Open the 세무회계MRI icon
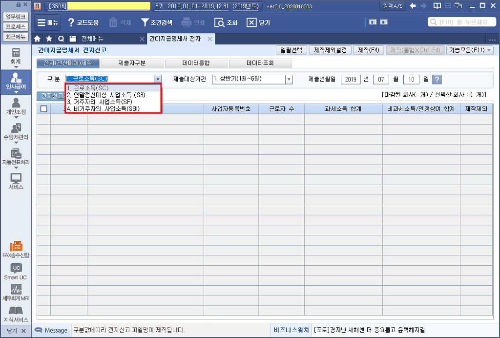 [16, 292]
